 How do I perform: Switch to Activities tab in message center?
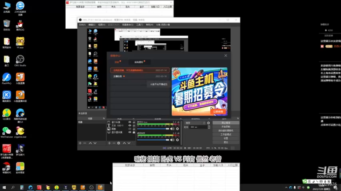coord(117,62)
